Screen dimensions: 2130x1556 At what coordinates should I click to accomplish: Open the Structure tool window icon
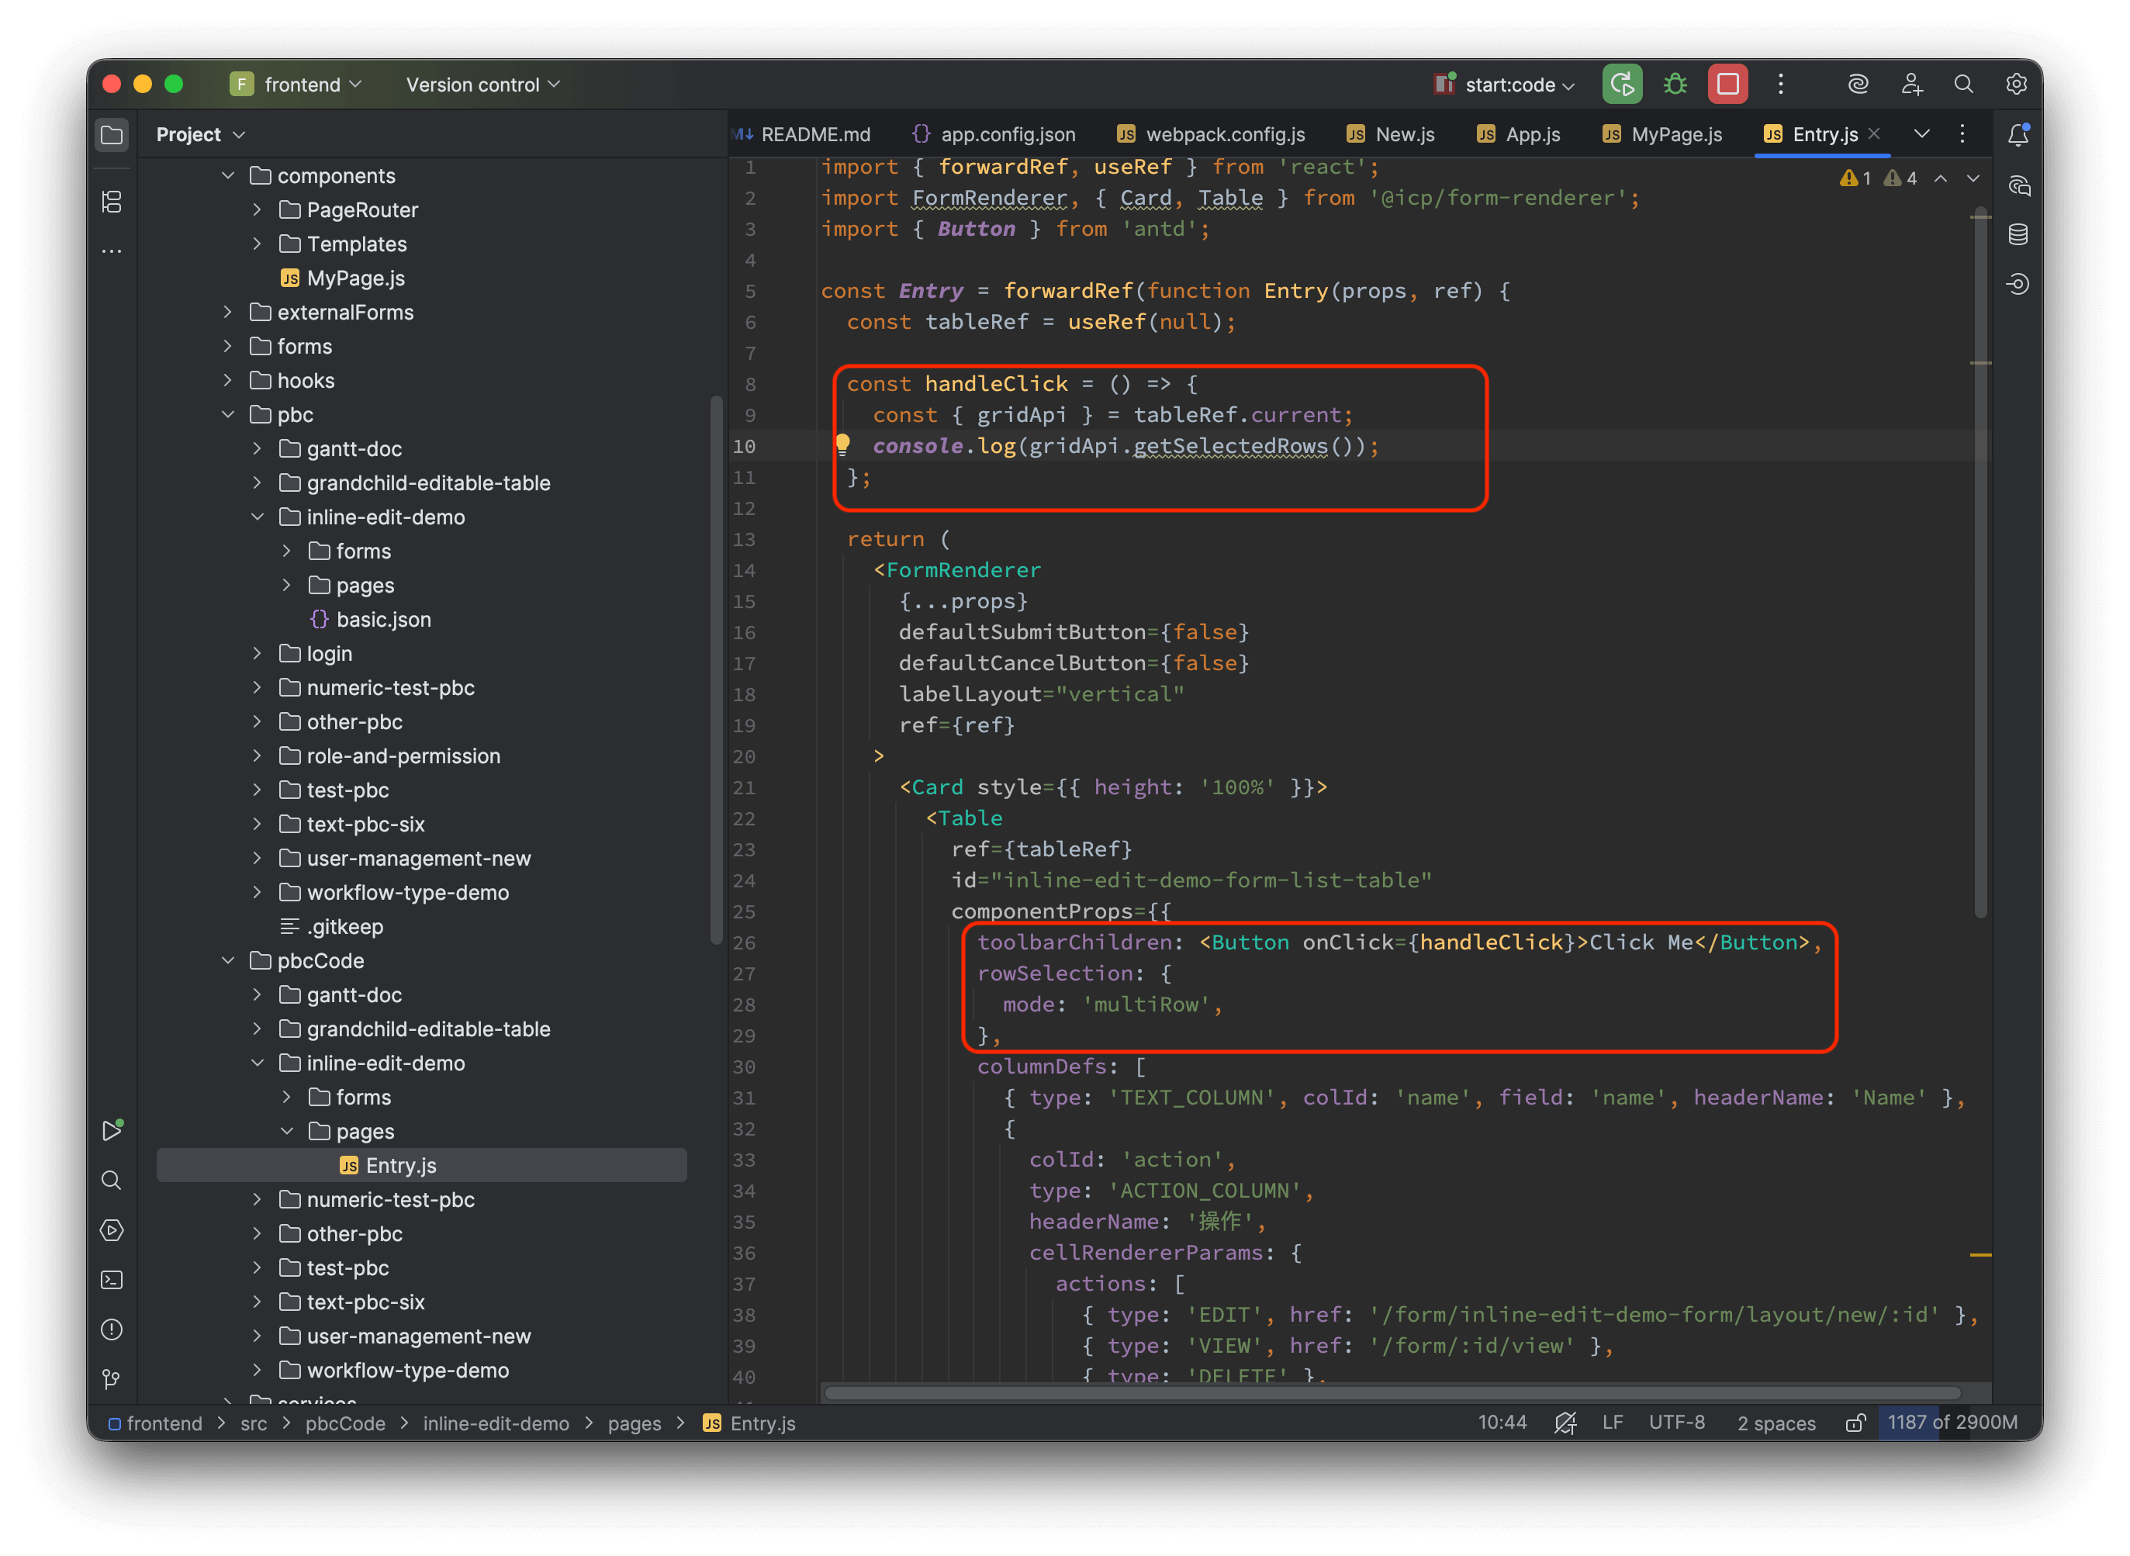[x=111, y=202]
